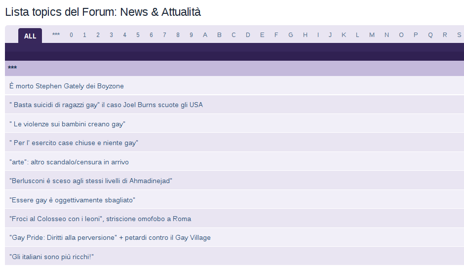This screenshot has height=266, width=464.
Task: Filter topics starting with 6
Action: click(x=151, y=35)
